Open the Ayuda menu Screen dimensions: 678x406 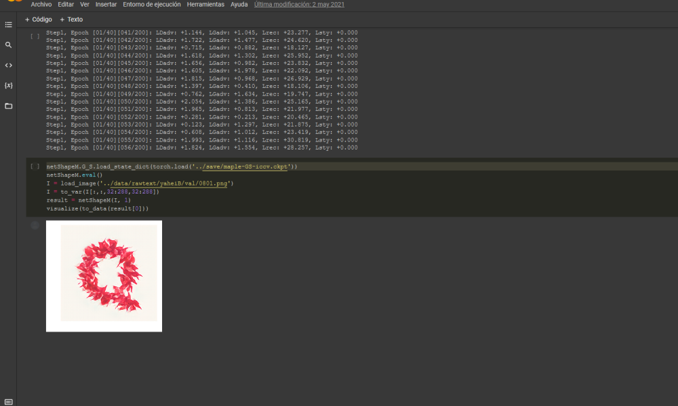[239, 4]
